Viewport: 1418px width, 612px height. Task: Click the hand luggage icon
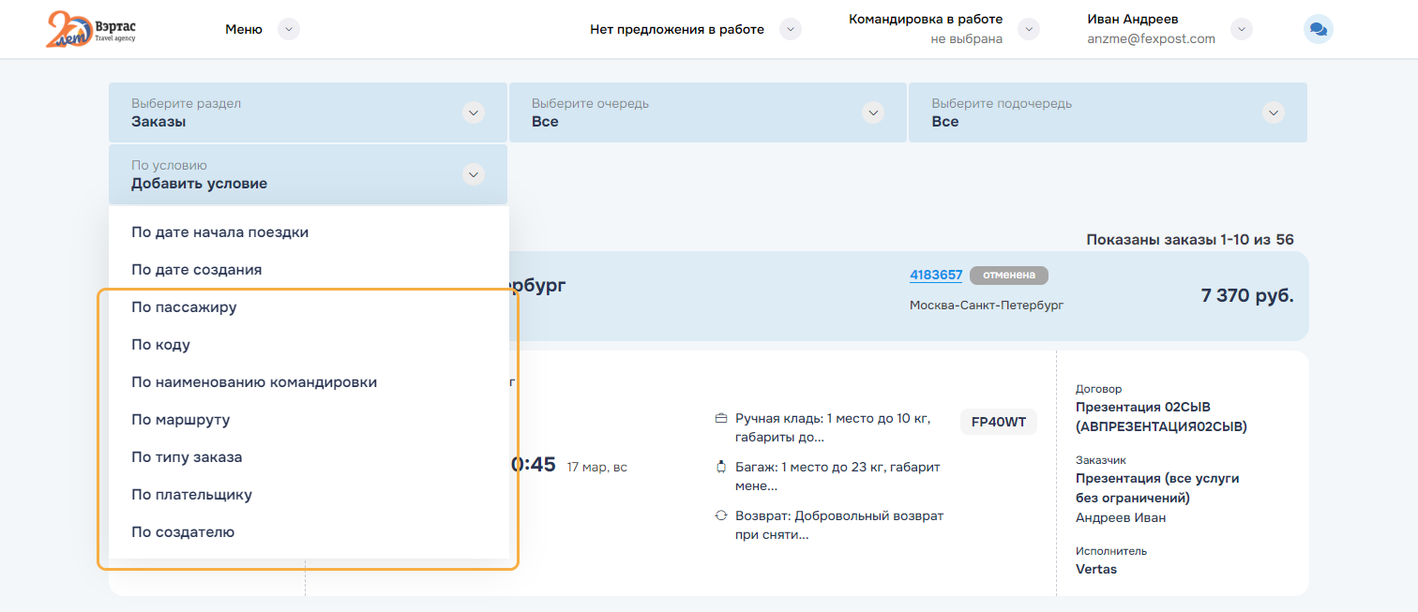click(721, 418)
